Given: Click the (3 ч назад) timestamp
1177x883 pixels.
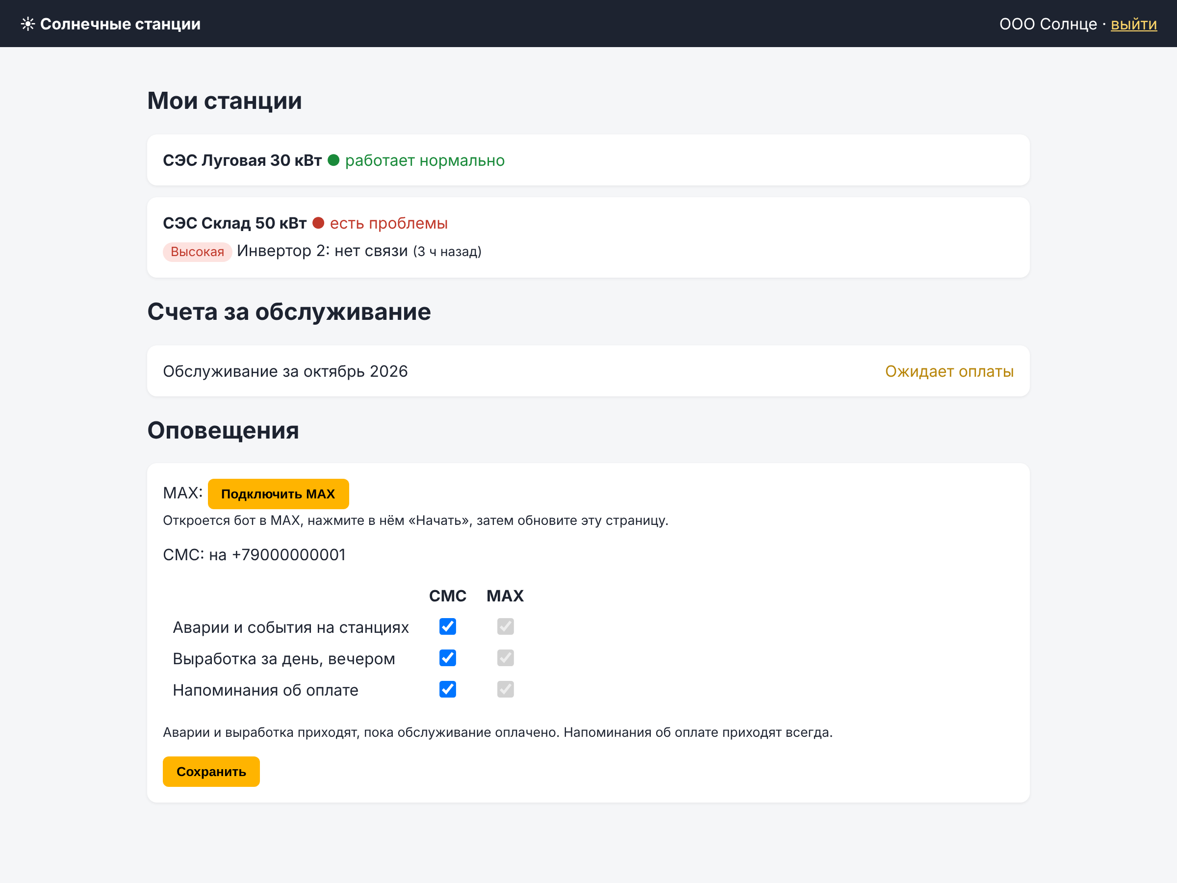Looking at the screenshot, I should (x=447, y=251).
